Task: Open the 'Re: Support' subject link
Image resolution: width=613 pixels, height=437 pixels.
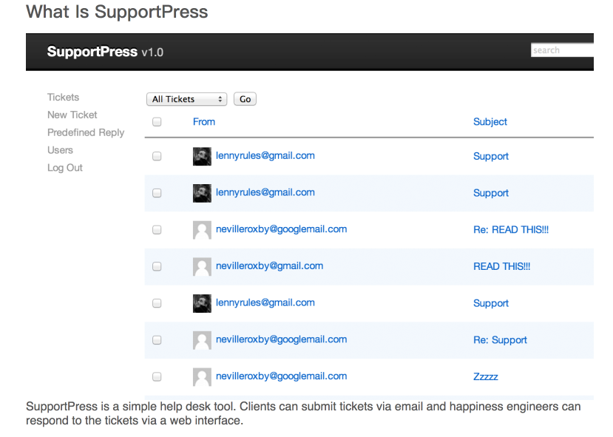Action: tap(500, 340)
